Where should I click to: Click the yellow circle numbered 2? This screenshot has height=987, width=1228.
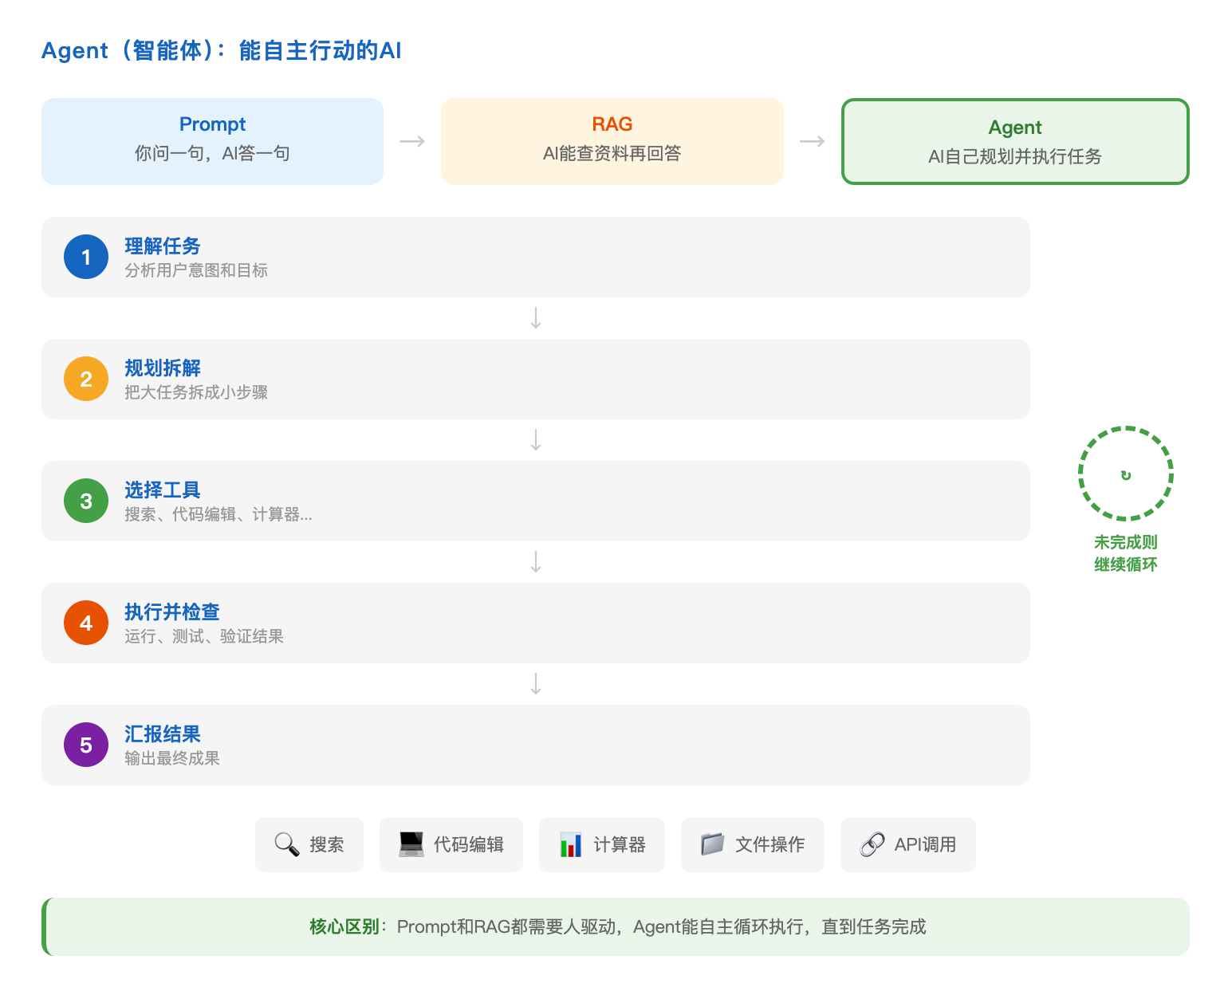coord(86,379)
